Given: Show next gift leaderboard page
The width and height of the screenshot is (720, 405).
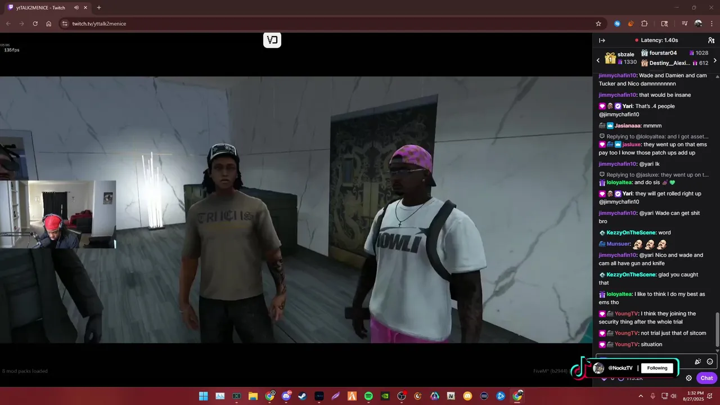Looking at the screenshot, I should (715, 60).
